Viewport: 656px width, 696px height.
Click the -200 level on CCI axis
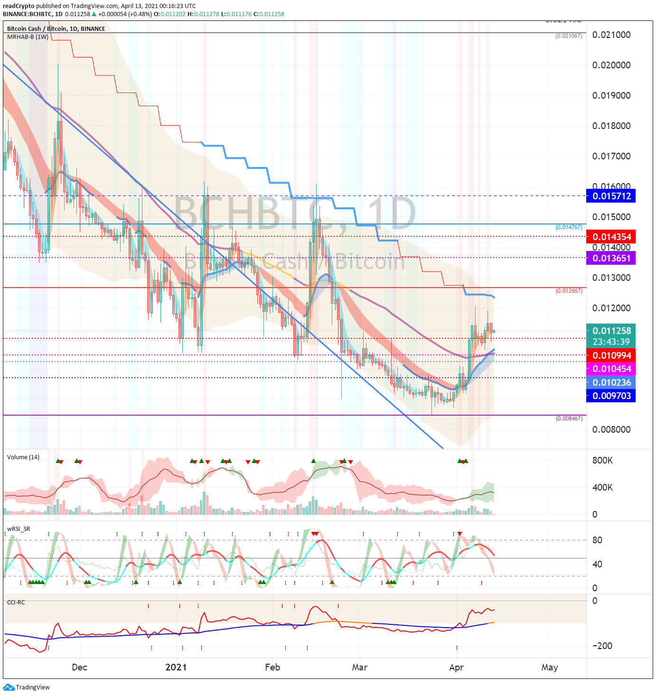tap(602, 646)
